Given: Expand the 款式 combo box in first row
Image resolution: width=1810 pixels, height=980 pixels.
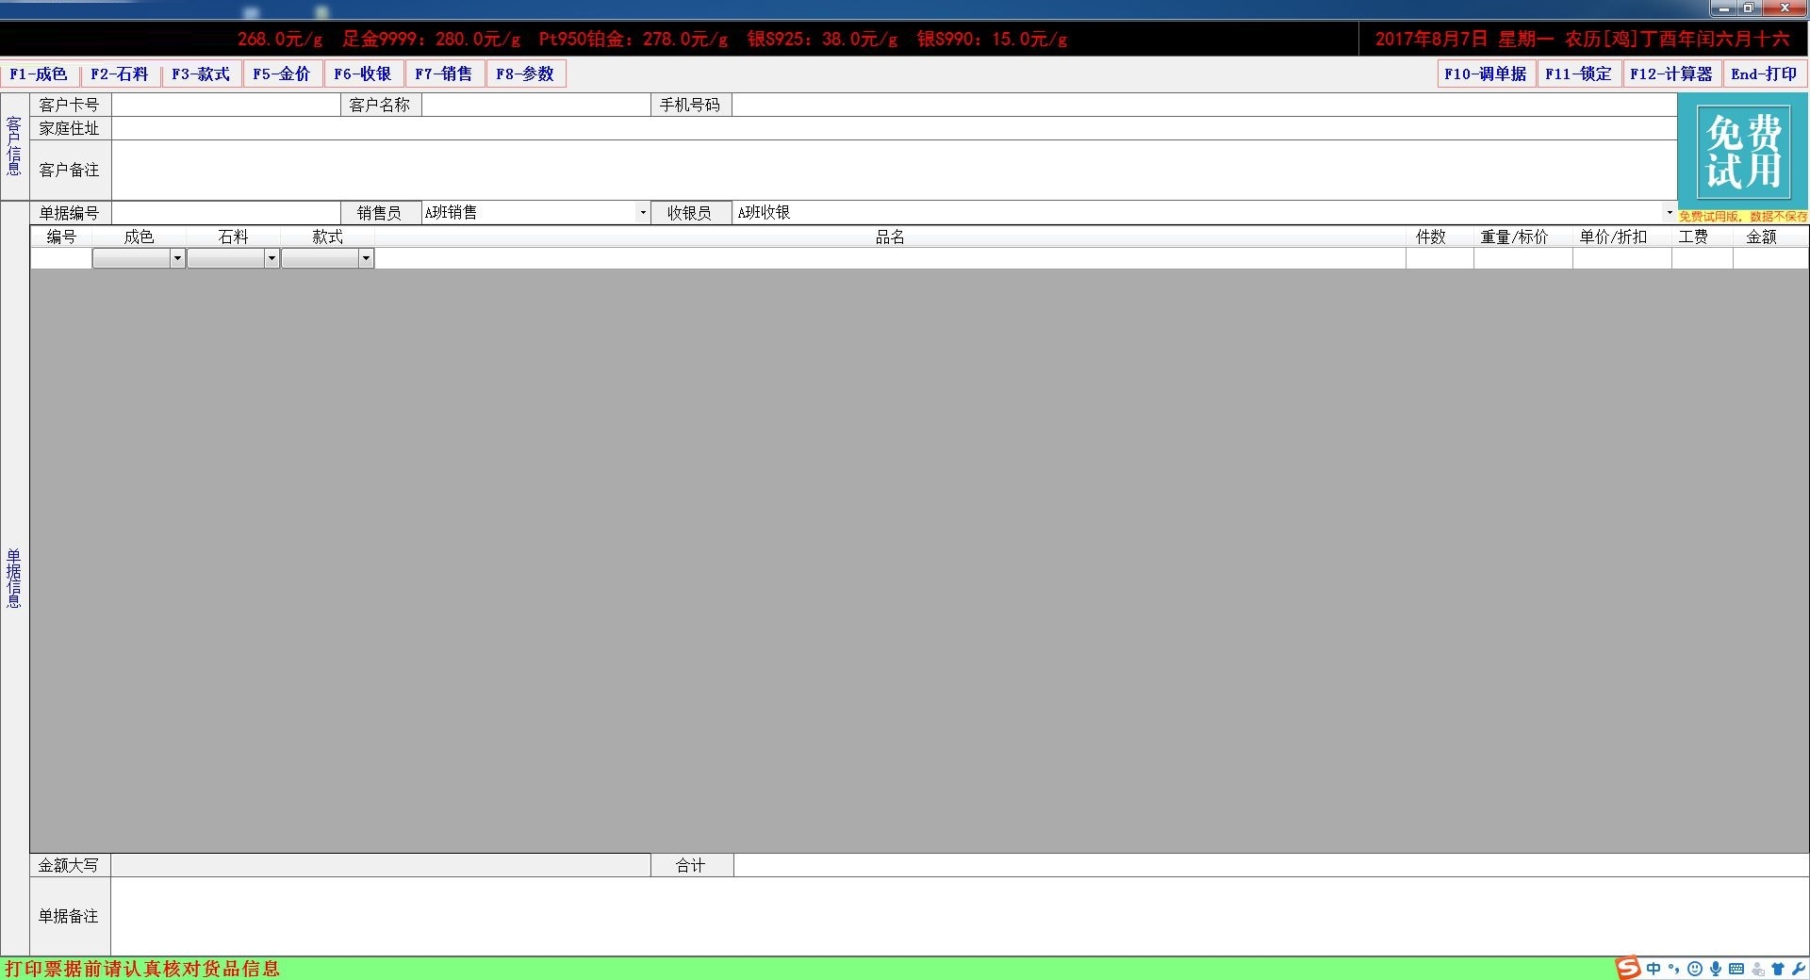Looking at the screenshot, I should pyautogui.click(x=366, y=258).
